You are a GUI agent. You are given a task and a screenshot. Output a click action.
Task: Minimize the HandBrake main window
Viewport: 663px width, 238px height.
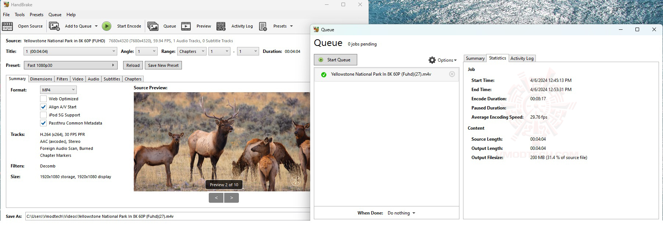[x=326, y=4]
